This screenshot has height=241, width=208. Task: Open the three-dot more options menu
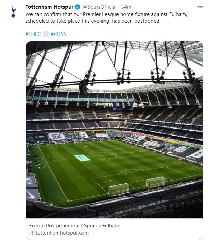200,7
